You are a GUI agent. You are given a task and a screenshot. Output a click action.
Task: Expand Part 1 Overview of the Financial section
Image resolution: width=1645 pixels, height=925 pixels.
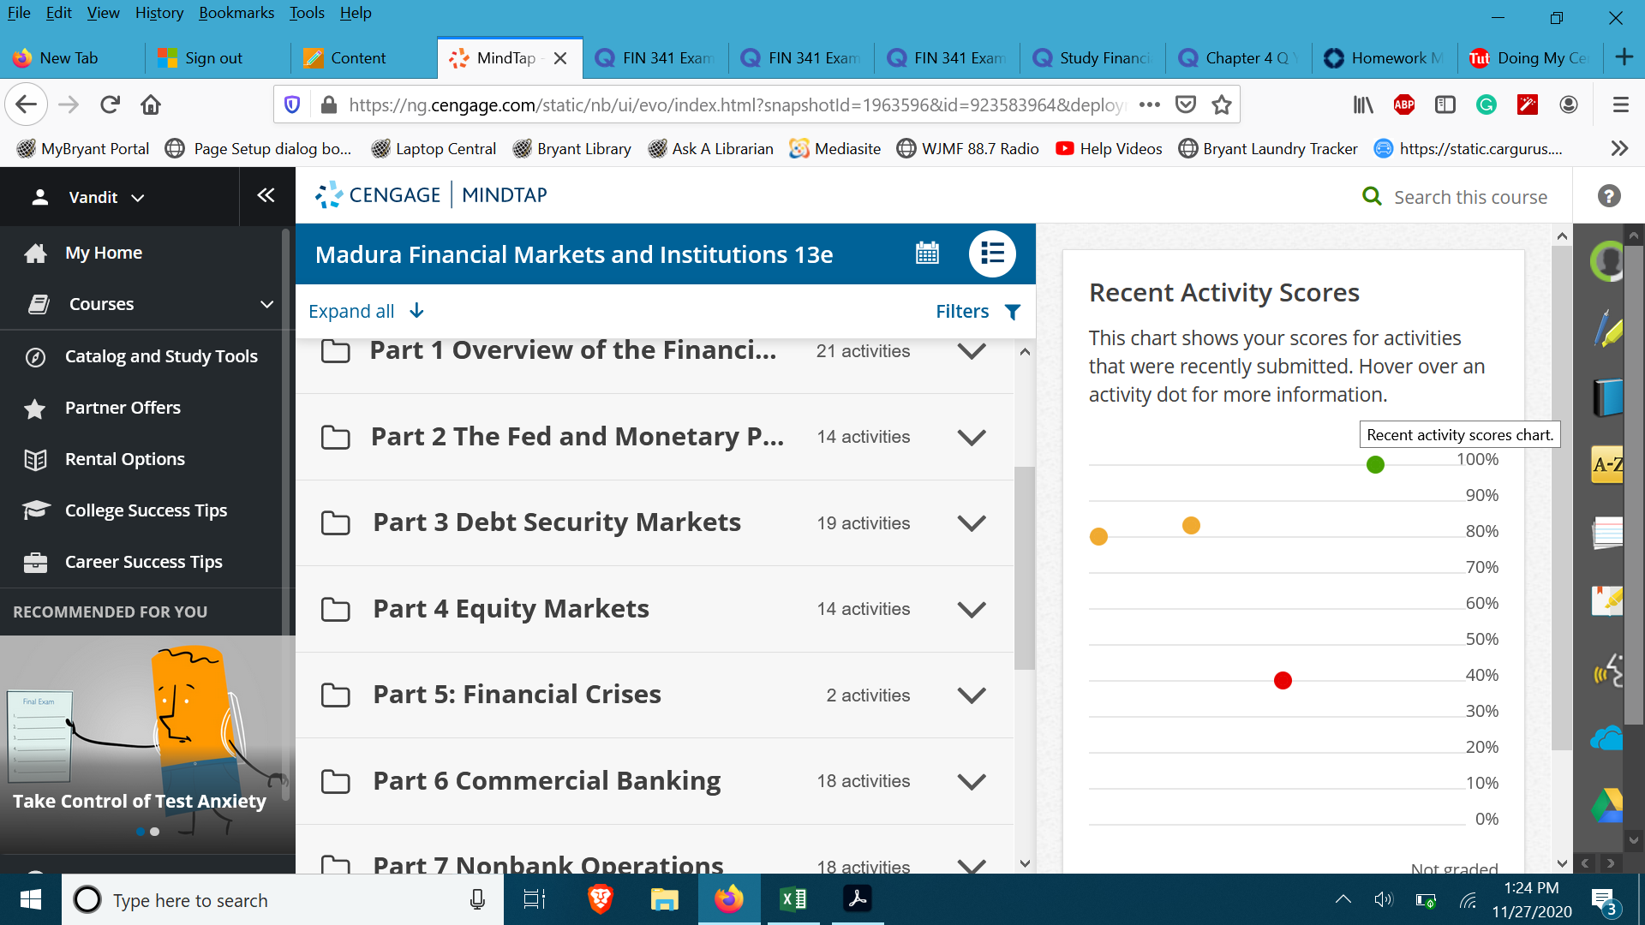[x=972, y=351]
